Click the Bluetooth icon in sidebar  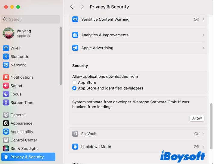(x=6, y=56)
